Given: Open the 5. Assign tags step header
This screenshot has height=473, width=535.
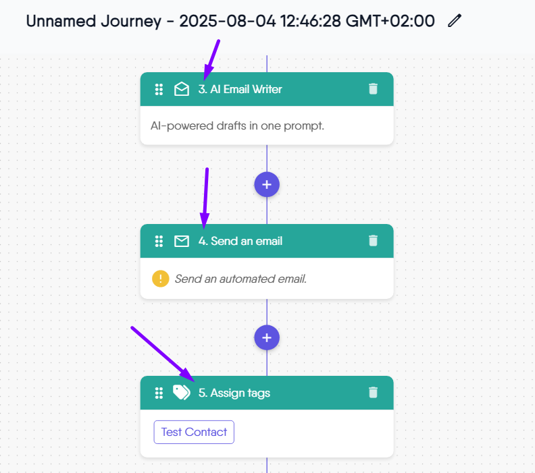Looking at the screenshot, I should click(x=234, y=393).
